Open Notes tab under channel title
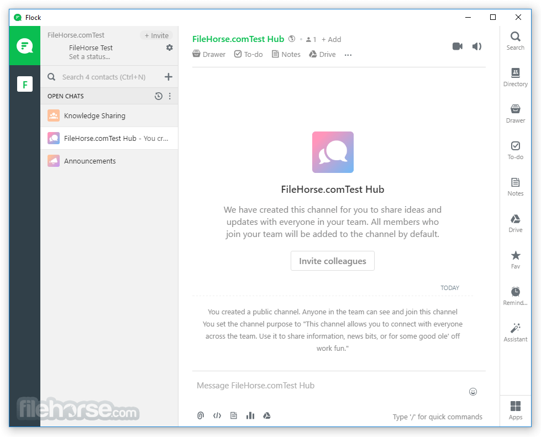 (286, 55)
